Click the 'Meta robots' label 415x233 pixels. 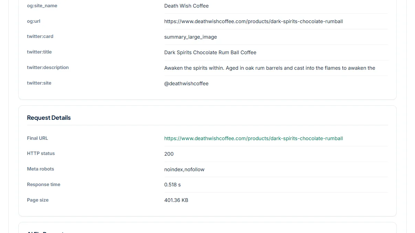pos(40,169)
